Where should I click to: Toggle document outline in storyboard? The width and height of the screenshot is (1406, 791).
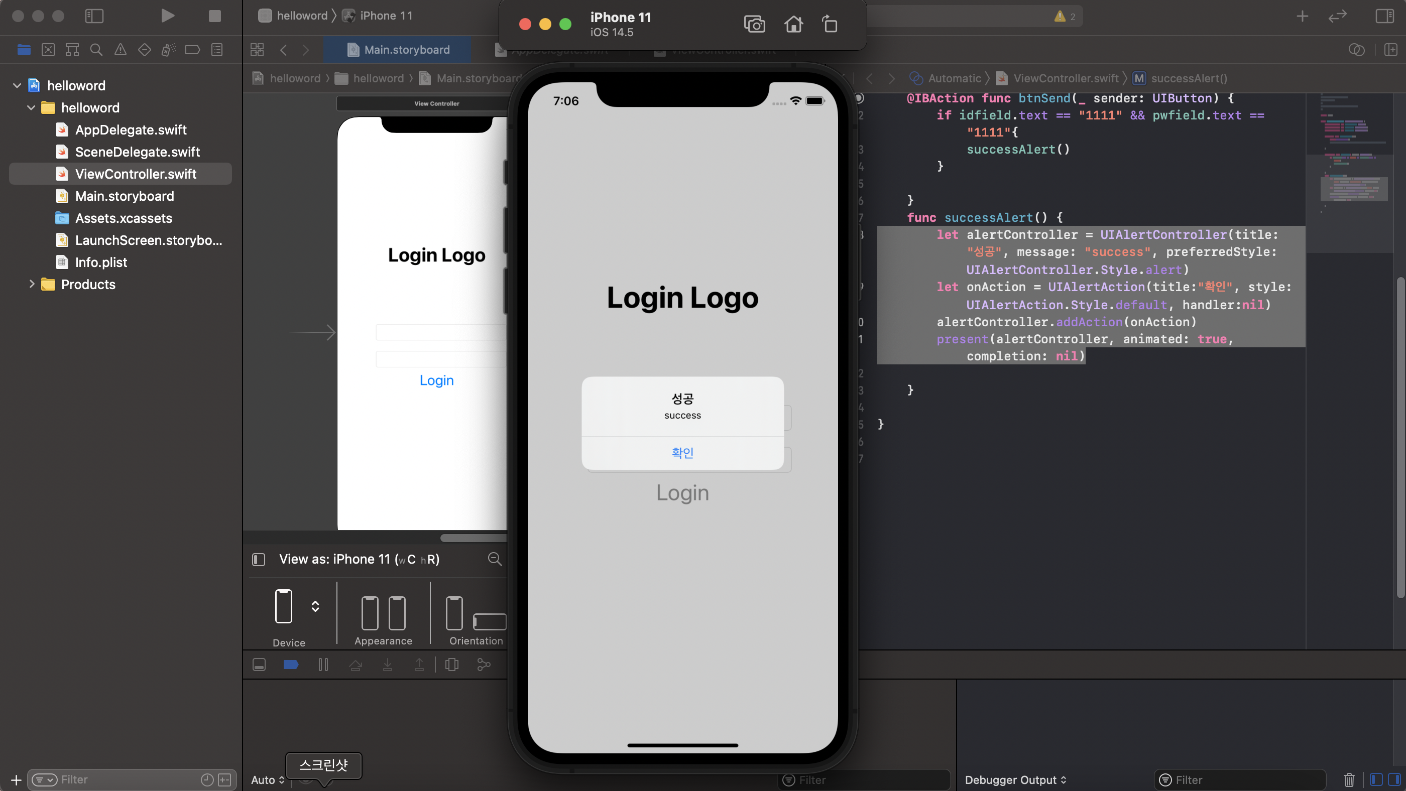pyautogui.click(x=259, y=559)
